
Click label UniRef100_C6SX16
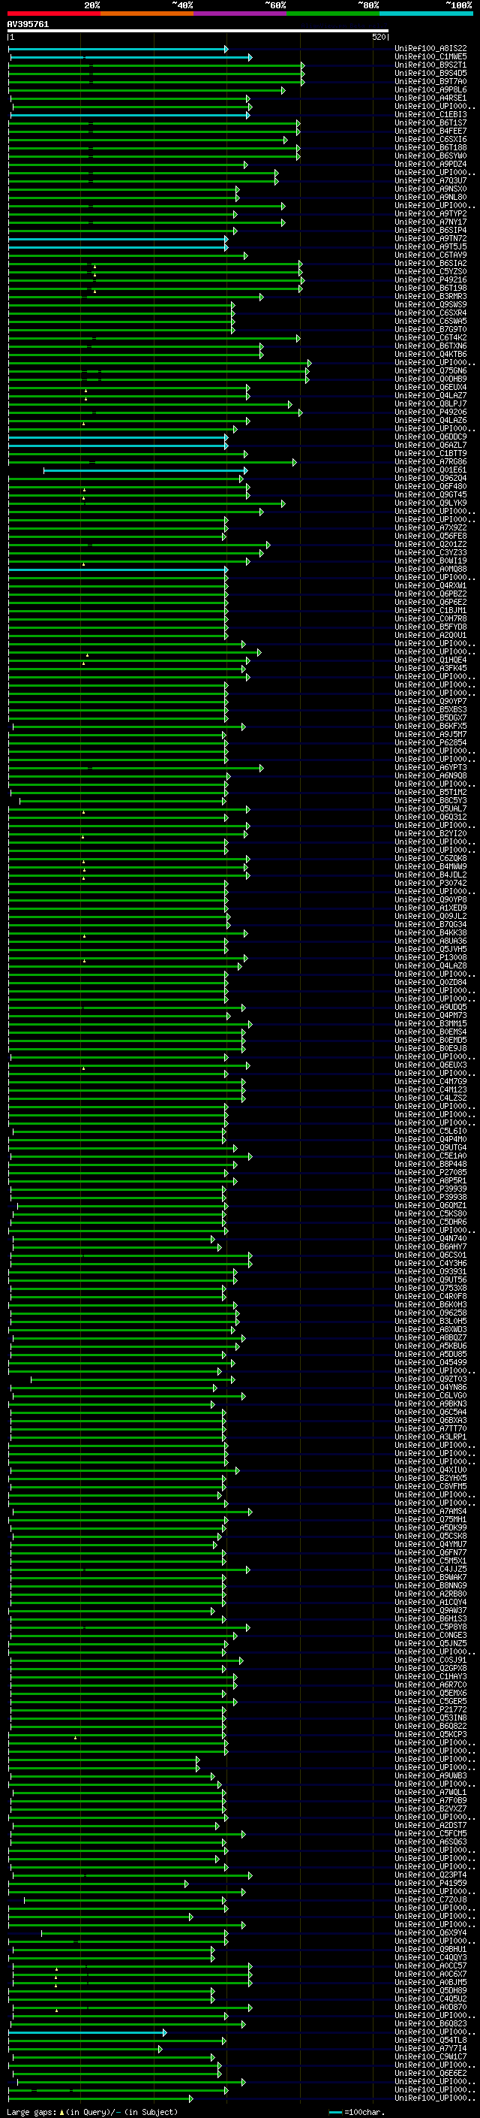430,139
